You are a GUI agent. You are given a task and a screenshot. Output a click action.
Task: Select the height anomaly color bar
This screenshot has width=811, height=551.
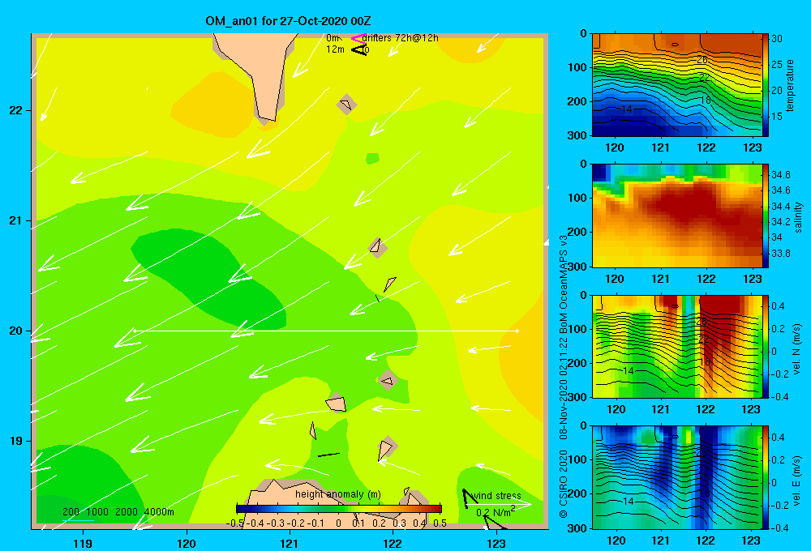click(x=339, y=509)
